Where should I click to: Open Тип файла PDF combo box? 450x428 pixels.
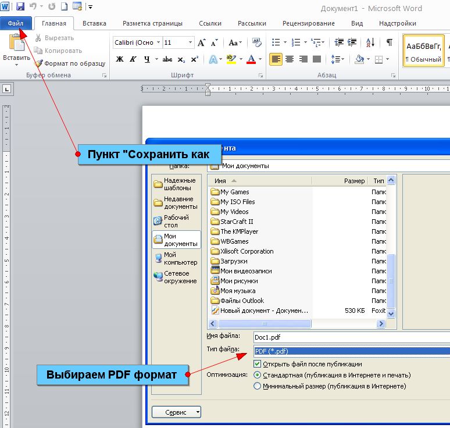[352, 351]
